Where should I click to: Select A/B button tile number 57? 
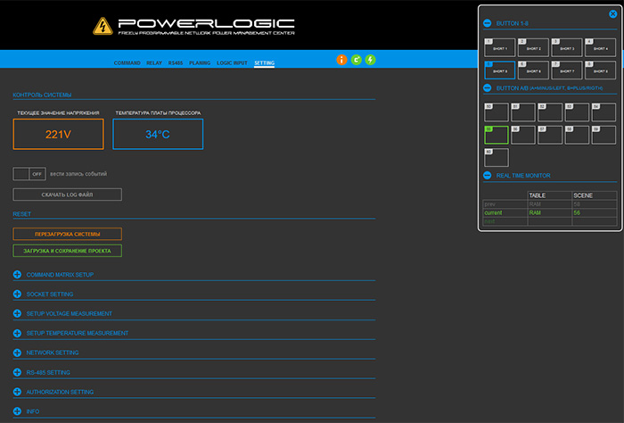point(550,135)
